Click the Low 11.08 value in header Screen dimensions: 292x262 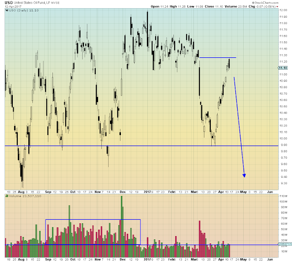click(x=195, y=6)
